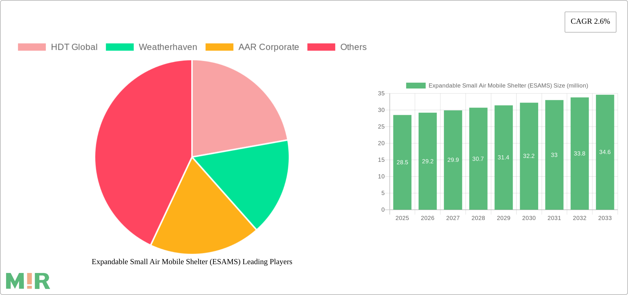This screenshot has width=628, height=295.
Task: Toggle Weatherhaven legend swatch
Action: coord(120,47)
